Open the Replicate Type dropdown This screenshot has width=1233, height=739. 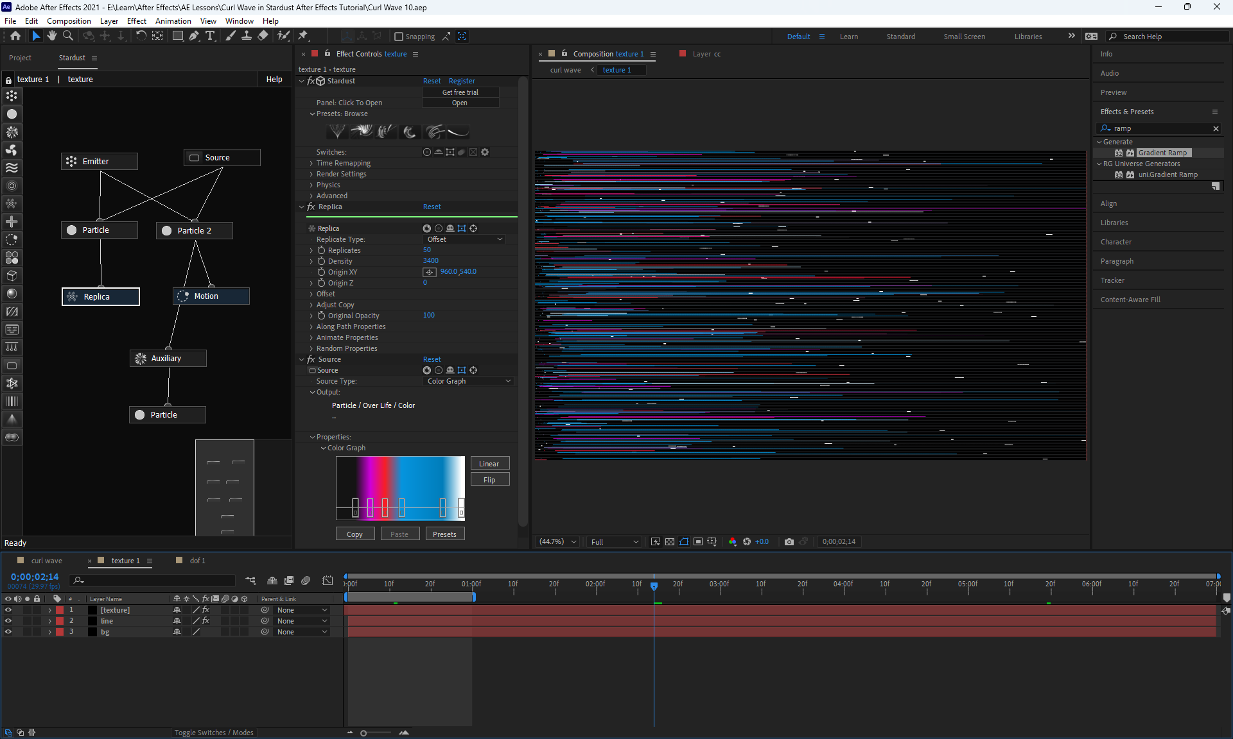pos(465,239)
